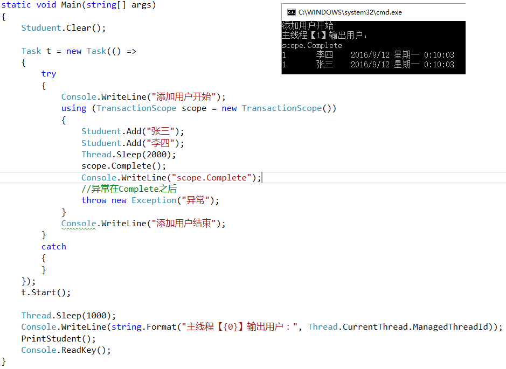This screenshot has width=506, height=369.
Task: Click the 'try' keyword
Action: (48, 74)
